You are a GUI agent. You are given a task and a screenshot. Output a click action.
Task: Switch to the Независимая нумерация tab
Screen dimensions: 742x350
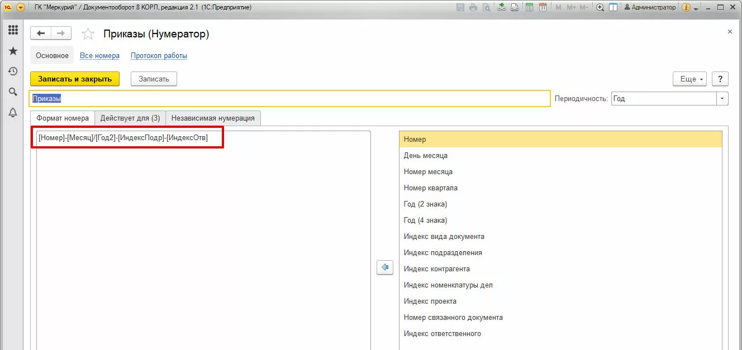click(213, 118)
